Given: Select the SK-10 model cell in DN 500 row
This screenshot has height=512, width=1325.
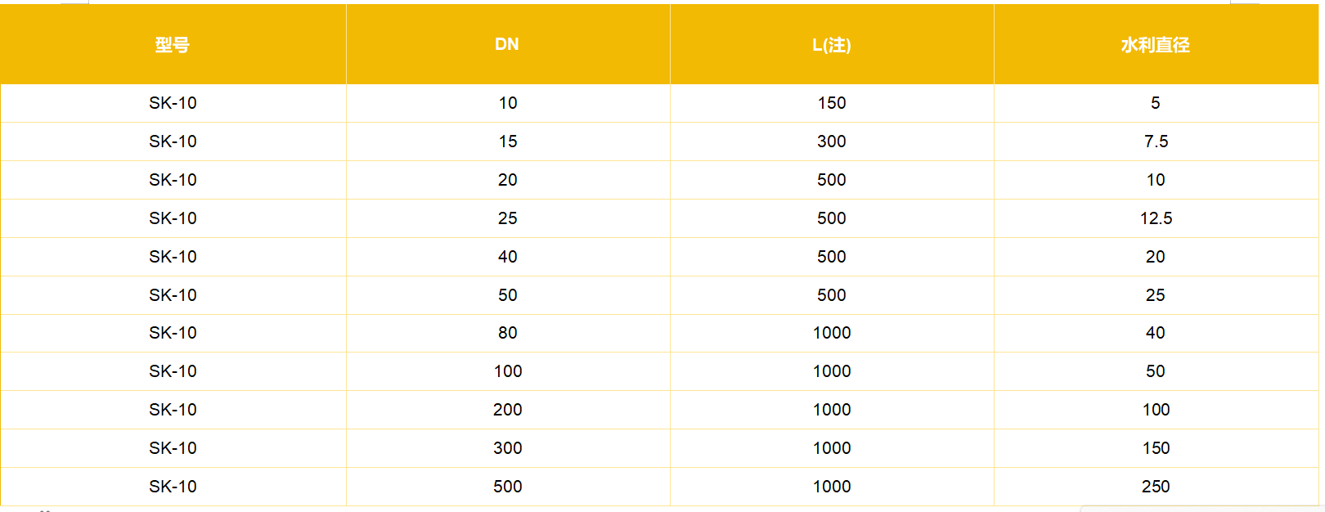Looking at the screenshot, I should pyautogui.click(x=173, y=487).
